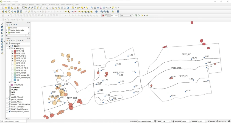Click the Identify Features tool
This screenshot has width=231, height=123.
[92, 8]
